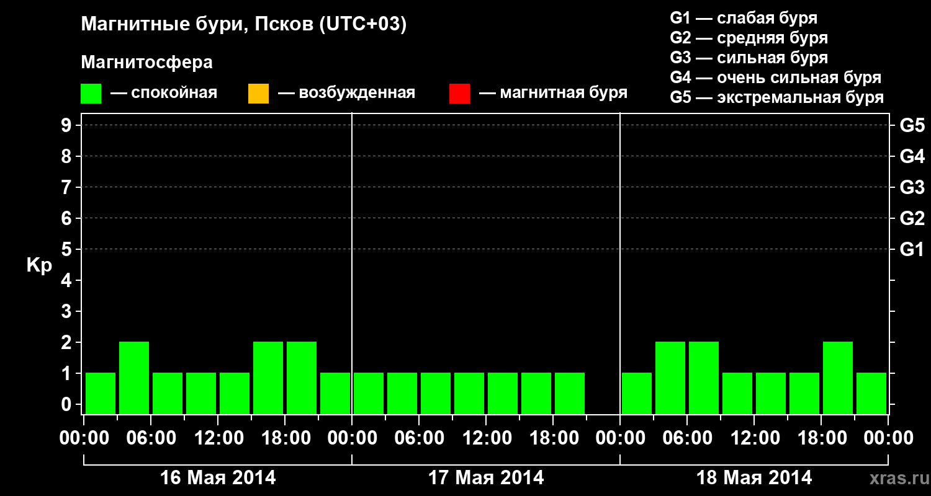Click the 18 Мая 03:00–06:00 bar with Kp 2
This screenshot has width=931, height=496.
670,378
